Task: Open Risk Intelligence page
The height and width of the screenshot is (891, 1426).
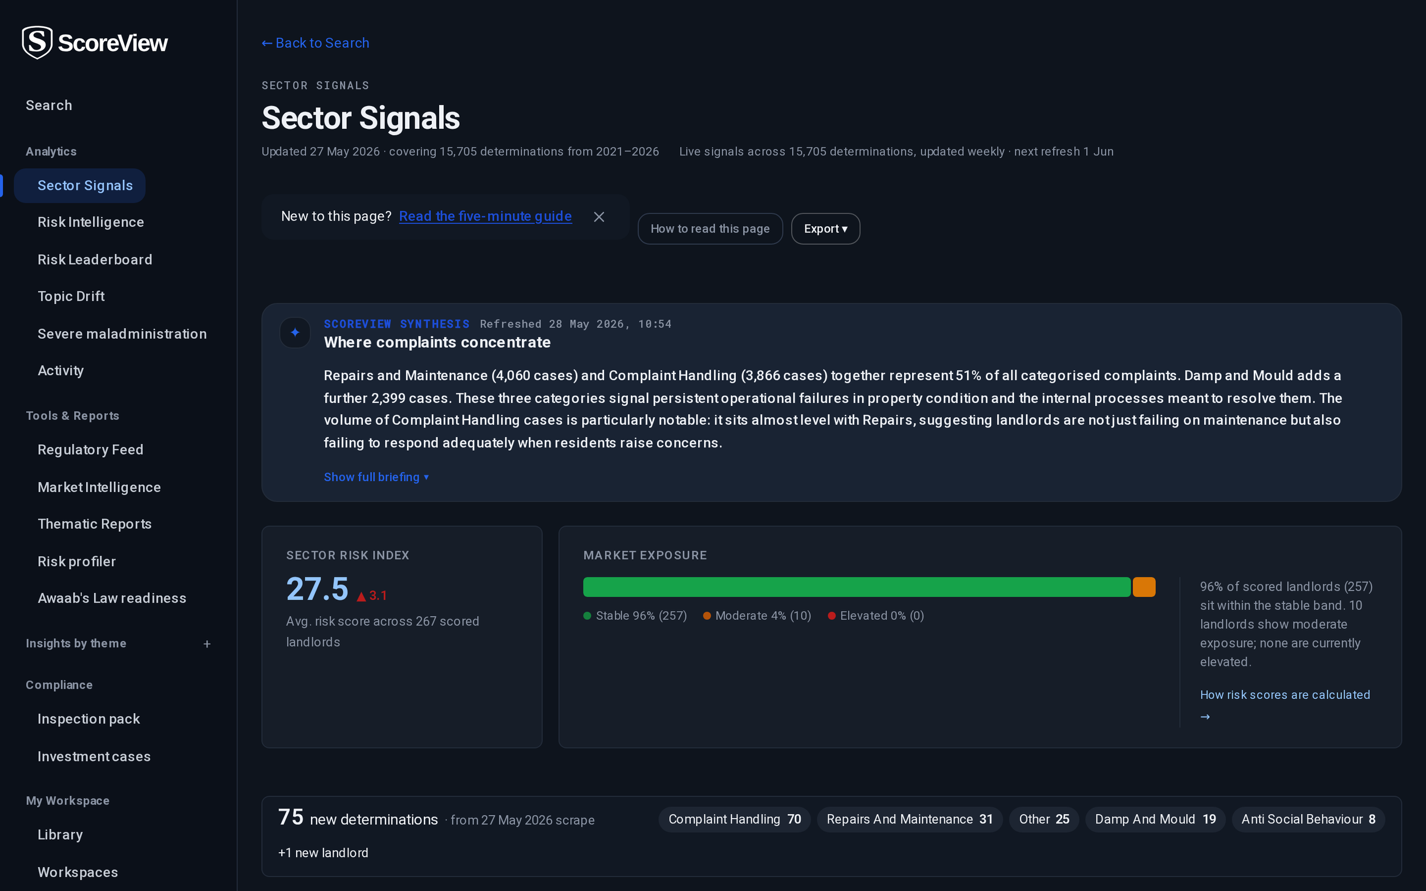Action: pyautogui.click(x=91, y=222)
